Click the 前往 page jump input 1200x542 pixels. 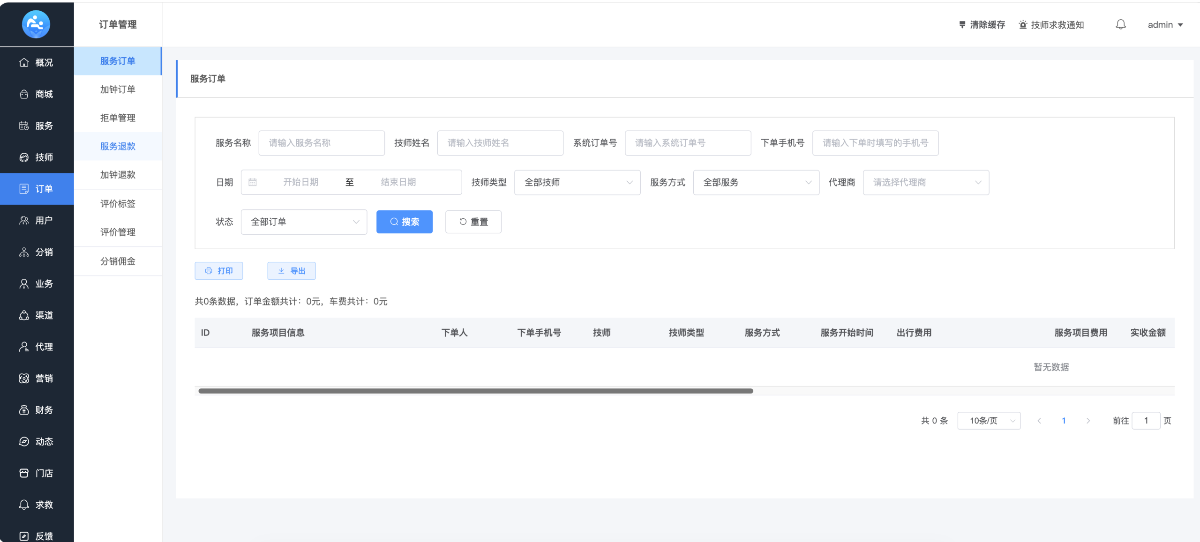[x=1146, y=421]
